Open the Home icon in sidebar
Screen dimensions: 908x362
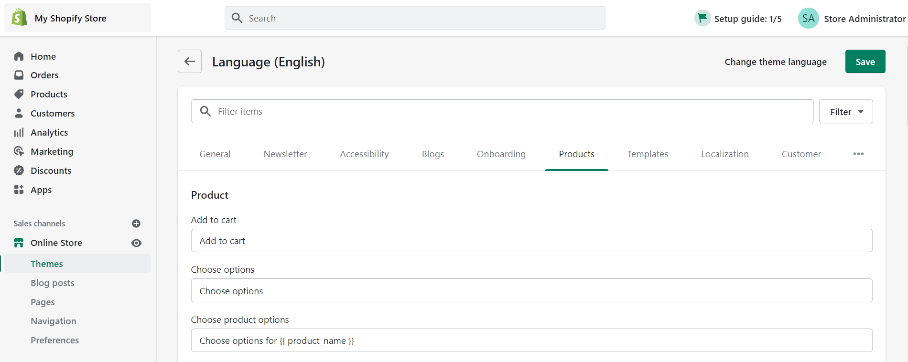[x=19, y=56]
